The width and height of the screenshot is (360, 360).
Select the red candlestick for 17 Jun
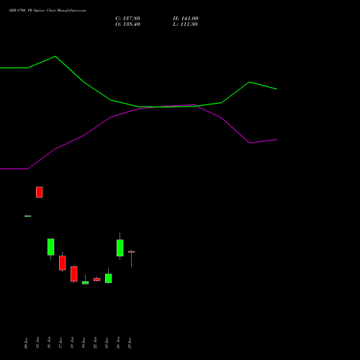[63, 263]
